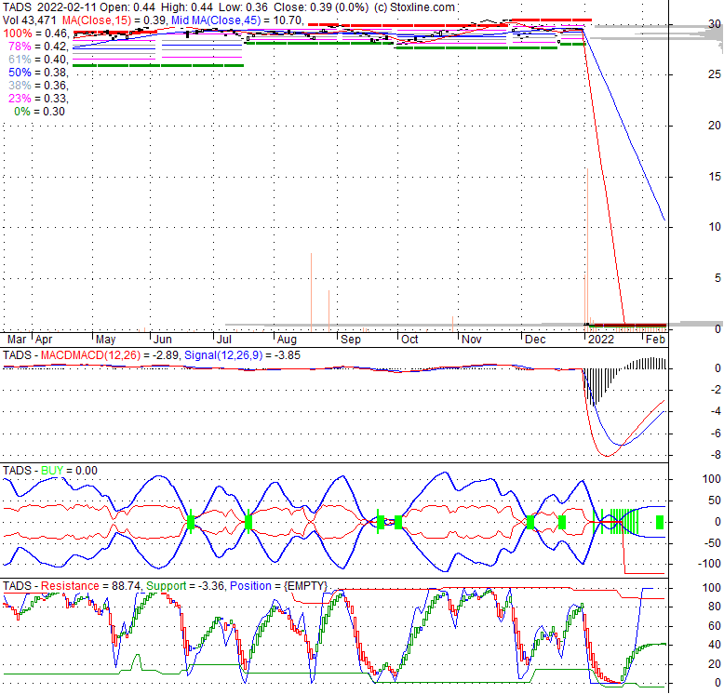Select the '100% = 0.46' Fibonacci level

point(35,33)
